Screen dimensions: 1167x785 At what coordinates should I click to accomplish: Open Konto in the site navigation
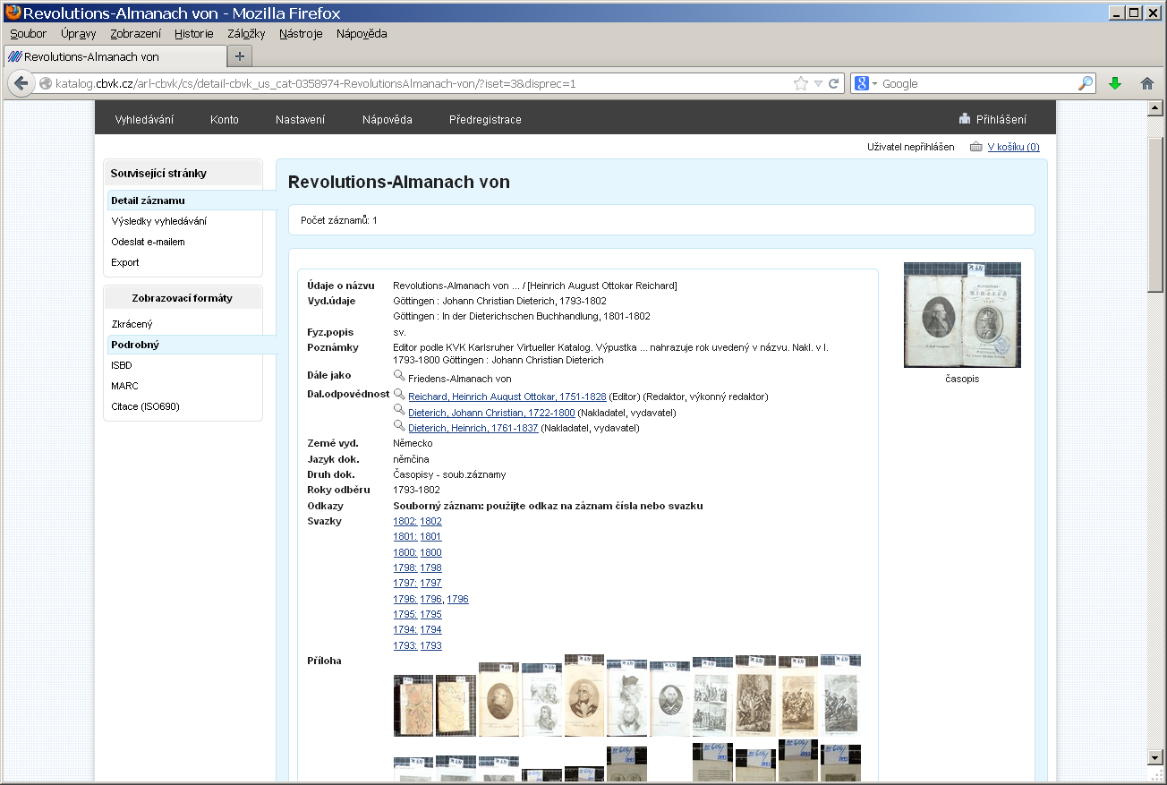(225, 119)
